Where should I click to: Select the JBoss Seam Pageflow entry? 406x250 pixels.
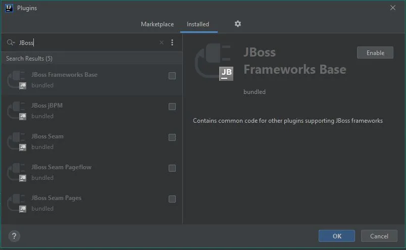[x=92, y=173]
